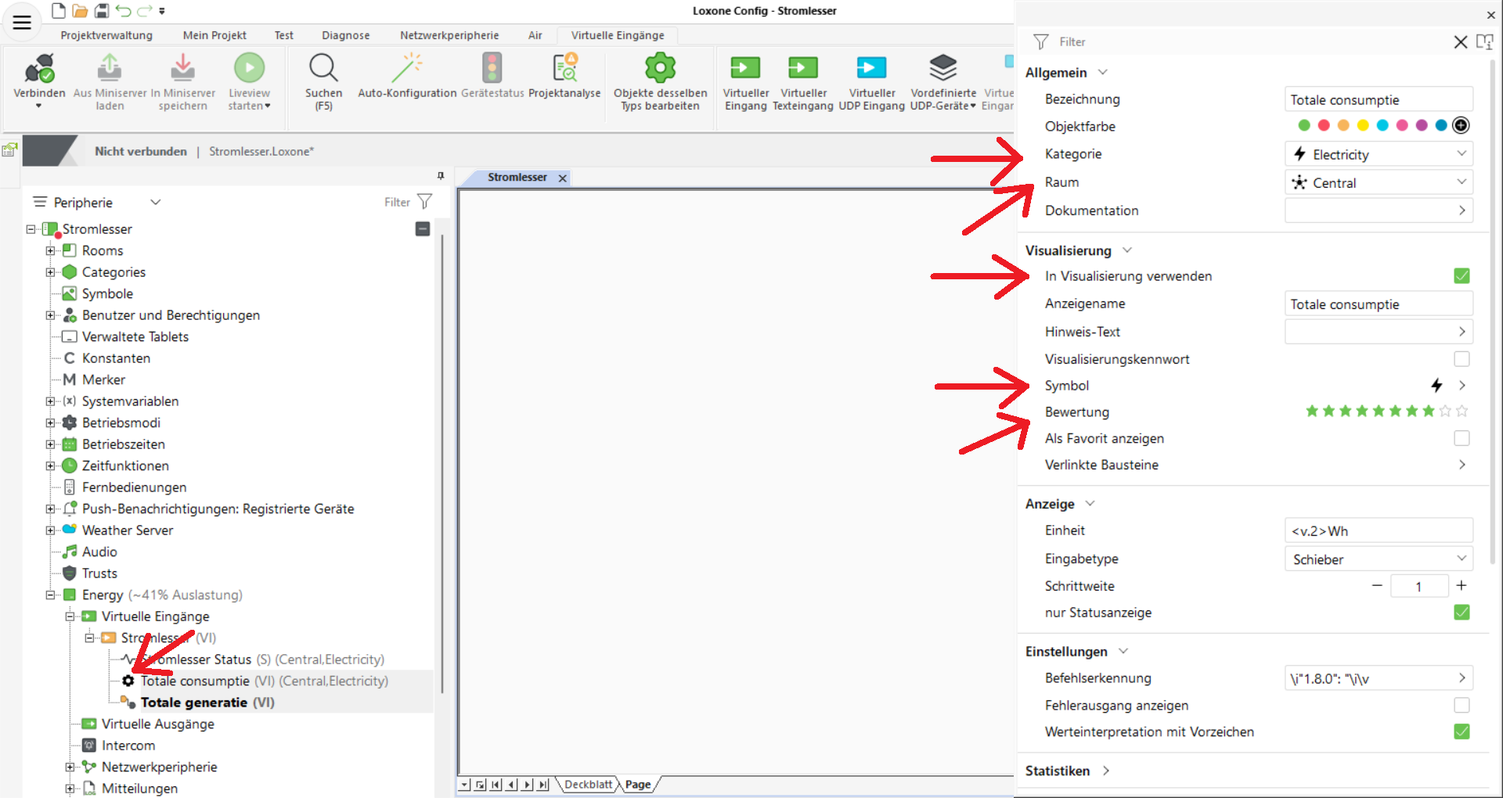Enable Als Favorit anzeigen checkbox

[1461, 438]
